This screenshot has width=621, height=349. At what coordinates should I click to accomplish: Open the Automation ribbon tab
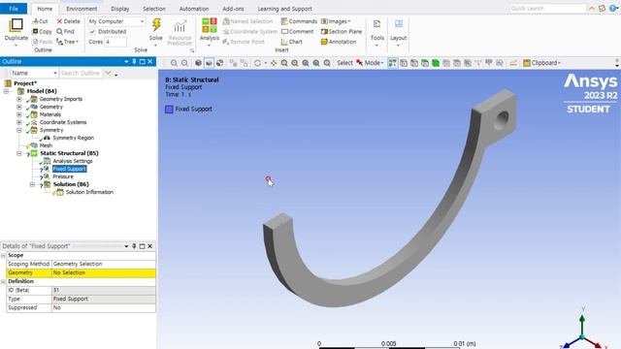click(194, 9)
